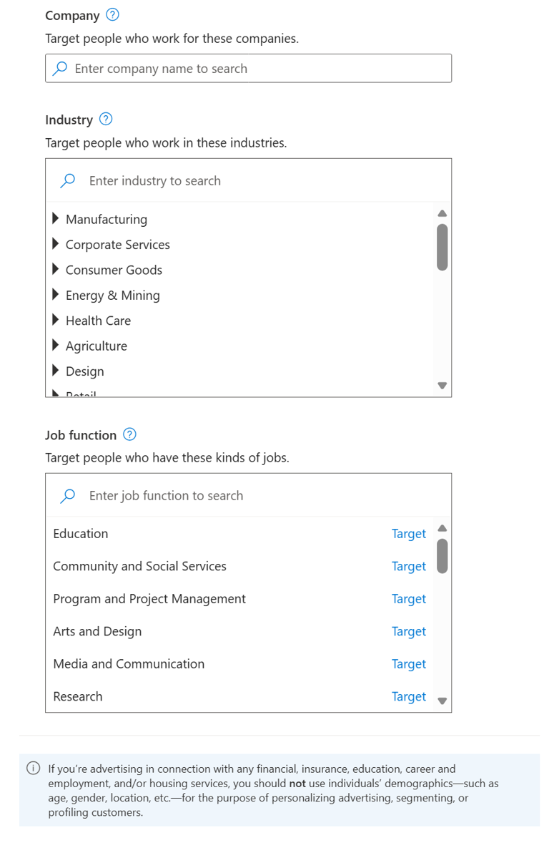Viewport: 549px width, 848px height.
Task: Click the scroll-up arrow on the job function list
Action: 442,528
